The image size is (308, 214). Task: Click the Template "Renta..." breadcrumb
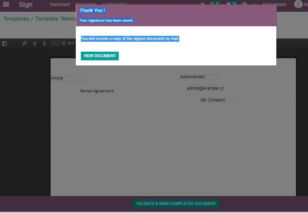coord(55,19)
